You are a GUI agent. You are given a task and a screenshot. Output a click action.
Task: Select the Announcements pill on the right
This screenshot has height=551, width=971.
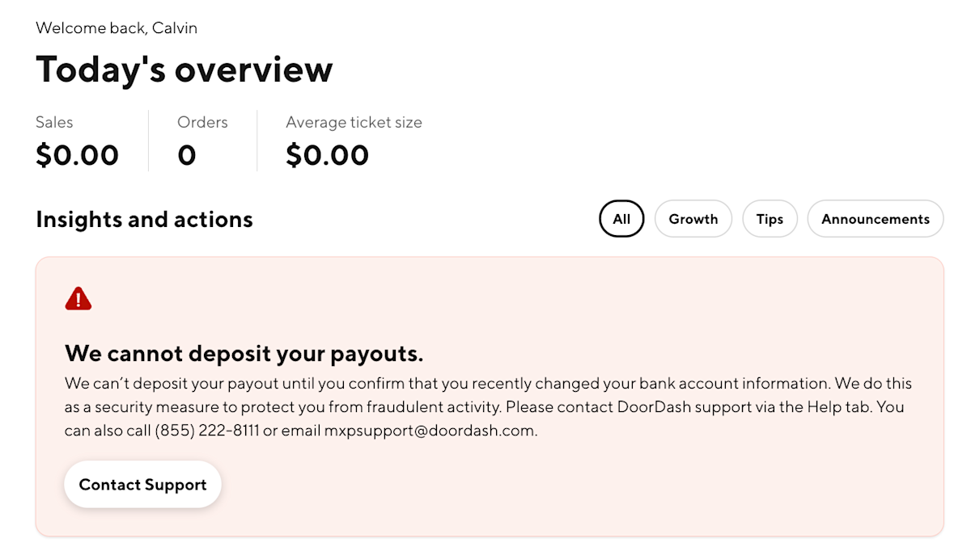click(875, 218)
